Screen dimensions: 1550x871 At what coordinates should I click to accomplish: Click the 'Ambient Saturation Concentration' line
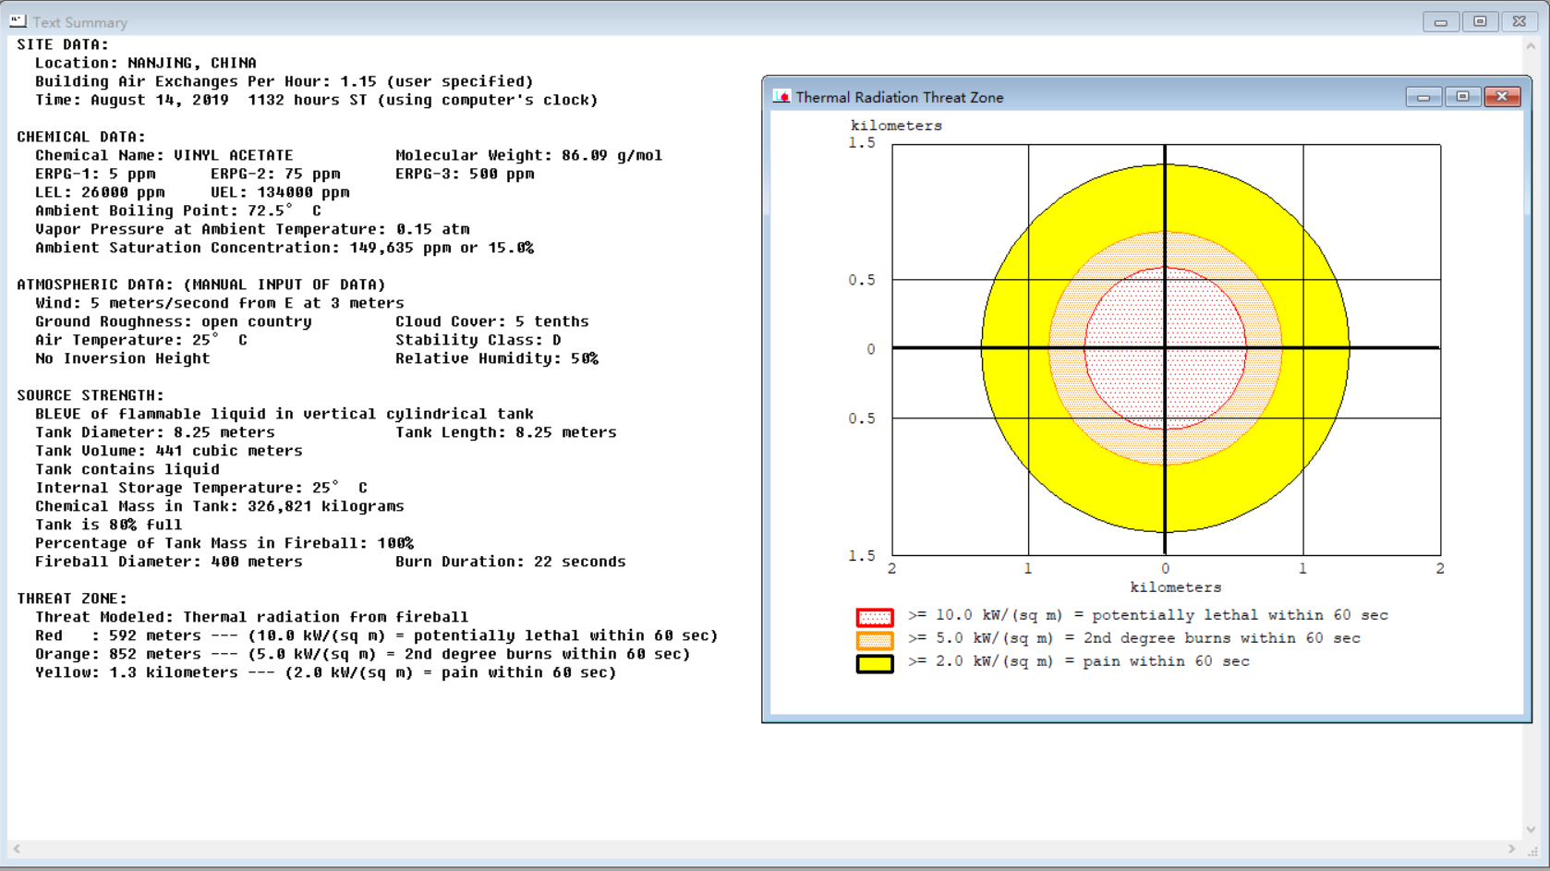click(x=285, y=248)
